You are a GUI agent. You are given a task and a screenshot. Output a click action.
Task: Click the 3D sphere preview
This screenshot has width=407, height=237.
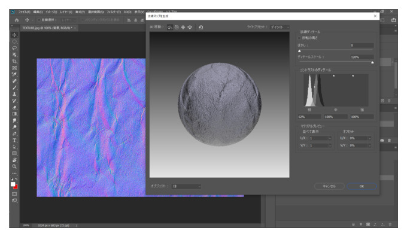click(220, 104)
